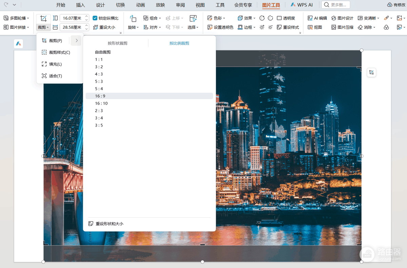Open the 色彩 color dropdown
407x268 pixels.
216,18
